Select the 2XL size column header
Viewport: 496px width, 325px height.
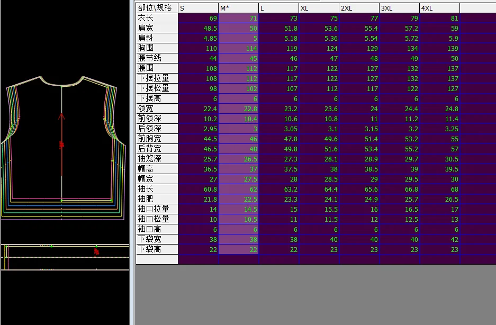tap(359, 8)
